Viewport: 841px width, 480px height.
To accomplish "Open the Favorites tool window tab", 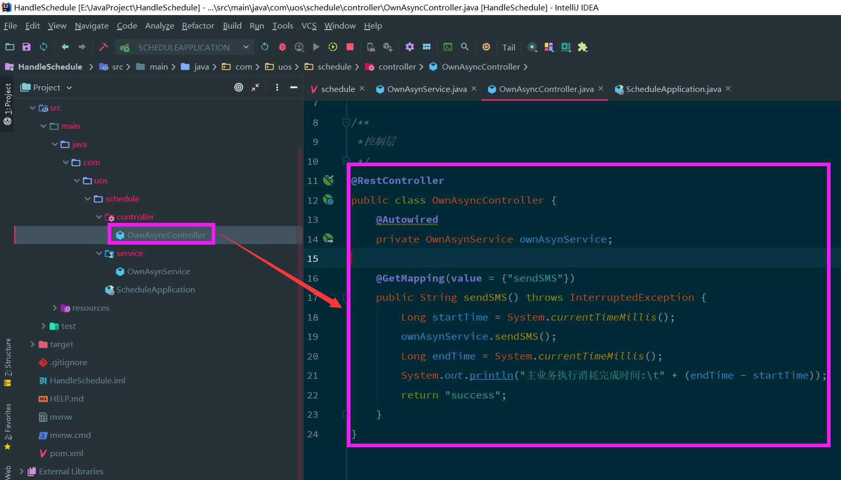I will pyautogui.click(x=7, y=427).
